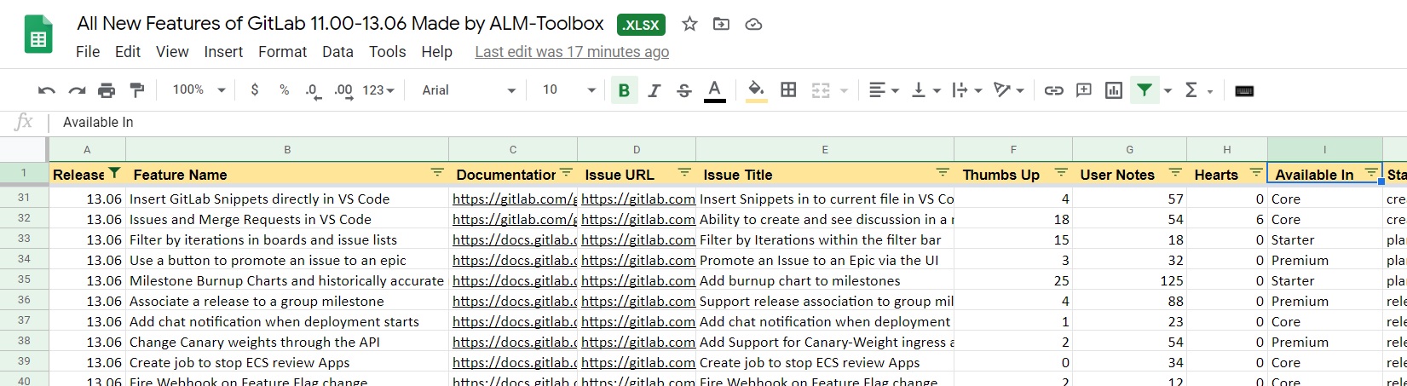Open the Feature Name column filter dropdown
The height and width of the screenshot is (386, 1407).
click(437, 173)
